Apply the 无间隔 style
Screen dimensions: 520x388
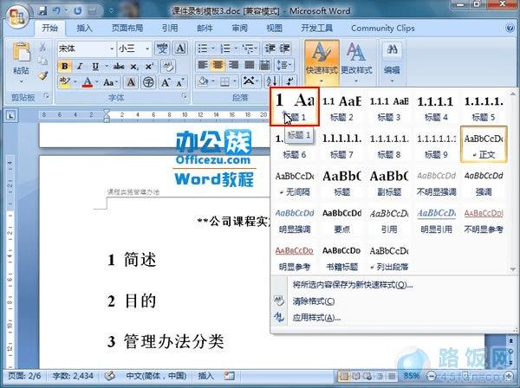(295, 182)
